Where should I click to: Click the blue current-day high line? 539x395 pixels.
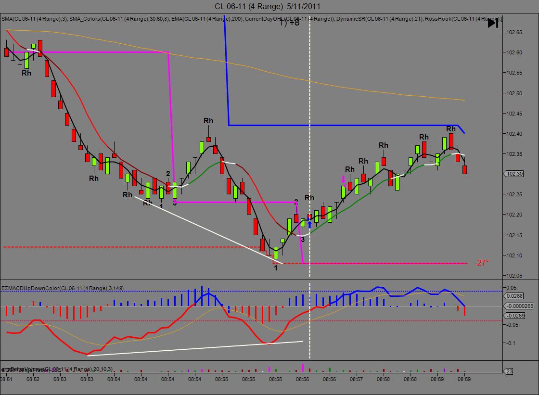[x=344, y=125]
